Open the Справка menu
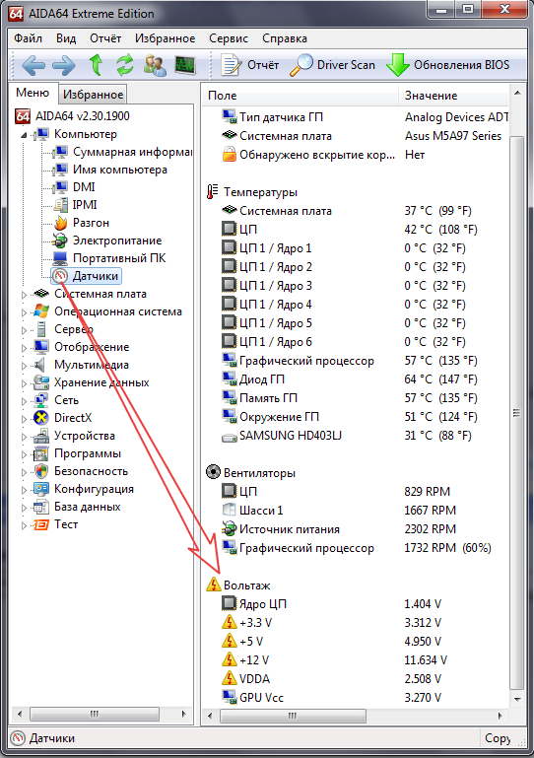This screenshot has height=758, width=534. coord(285,38)
